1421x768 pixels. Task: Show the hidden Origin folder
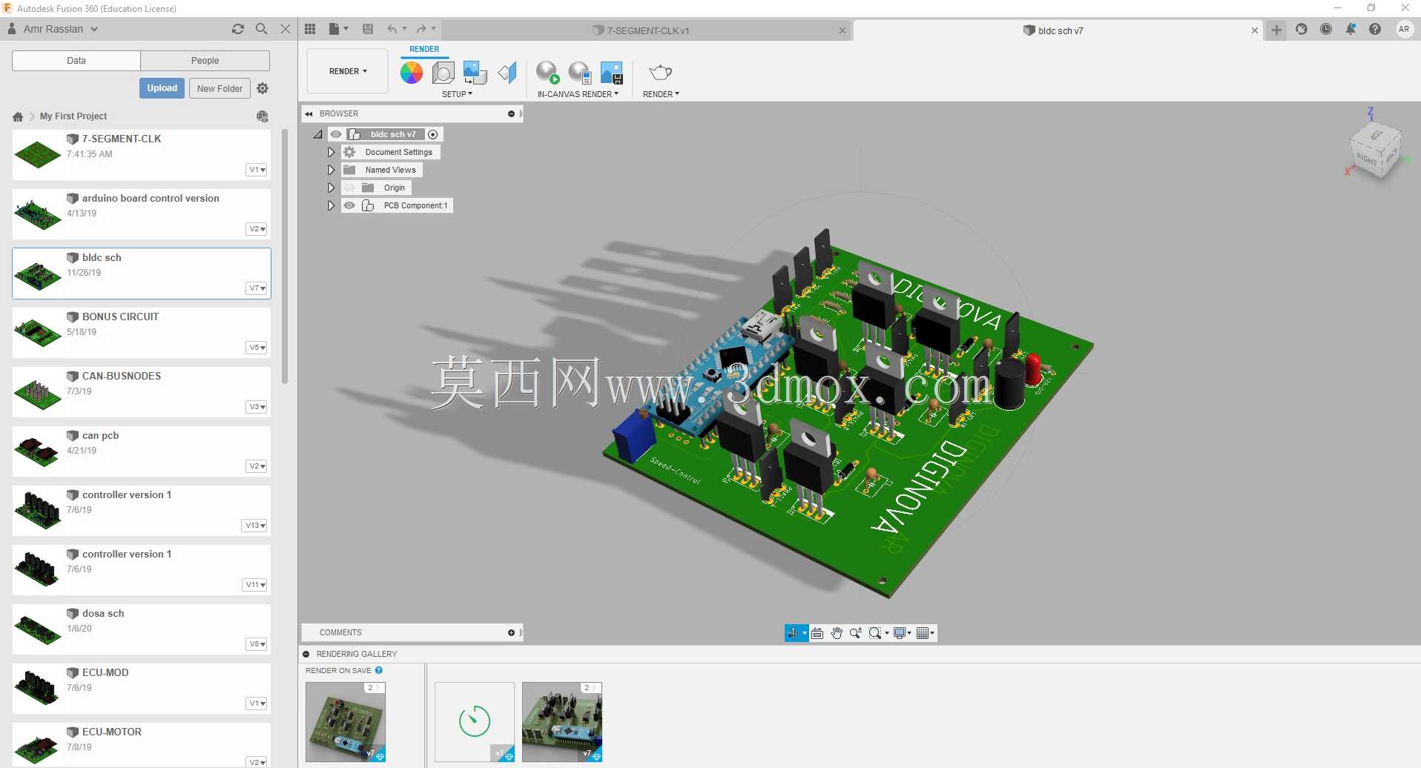coord(349,188)
